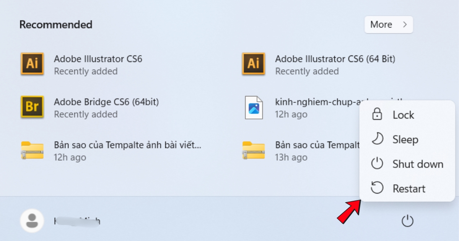Choose Restart from the power menu
This screenshot has height=241, width=459.
[x=409, y=188]
